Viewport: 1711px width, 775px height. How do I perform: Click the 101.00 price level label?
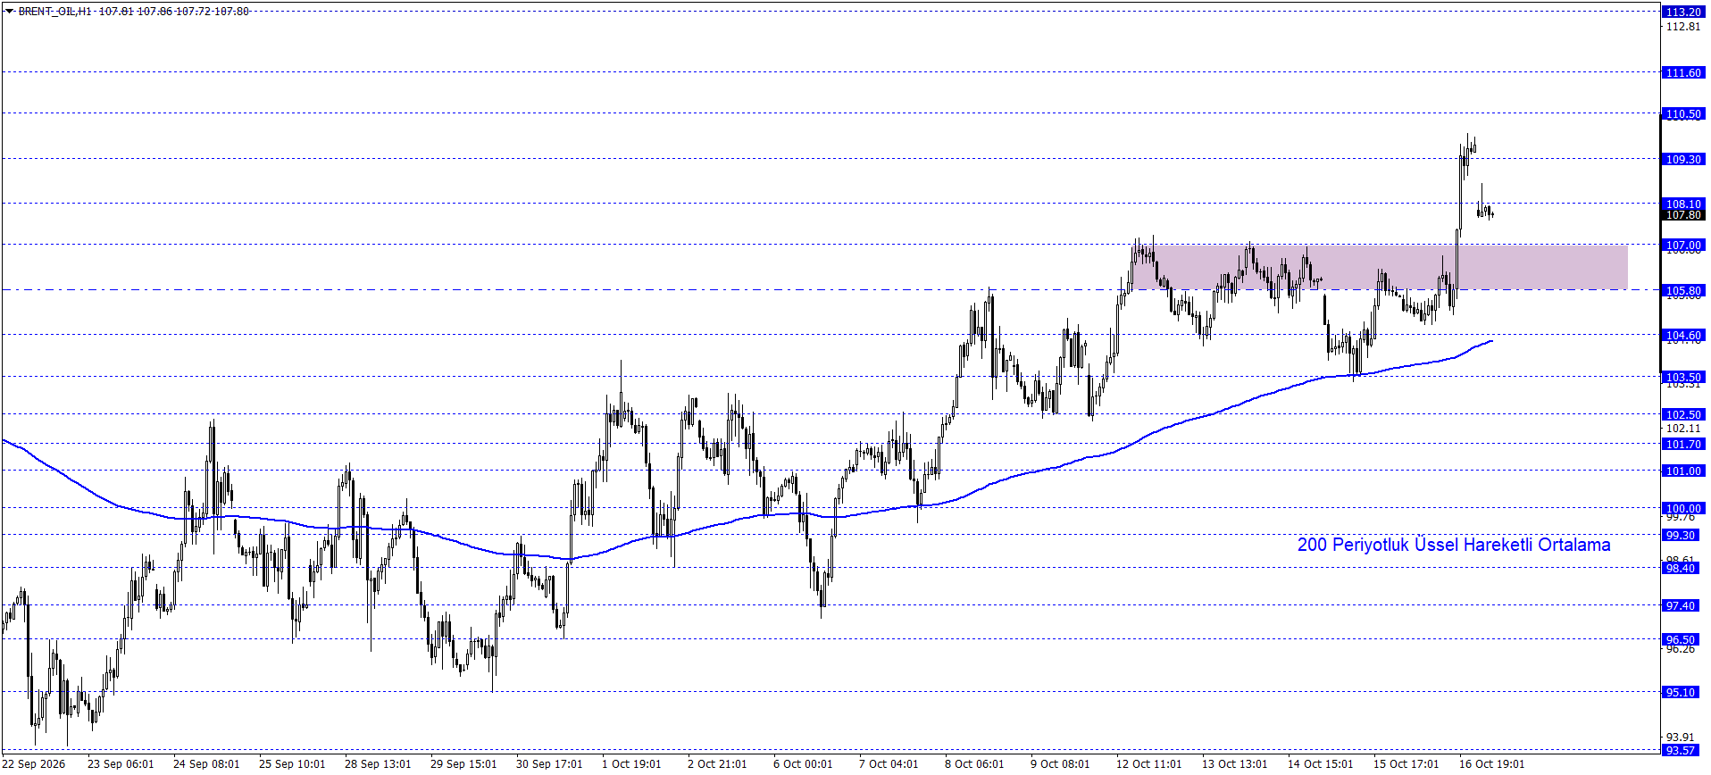point(1683,471)
